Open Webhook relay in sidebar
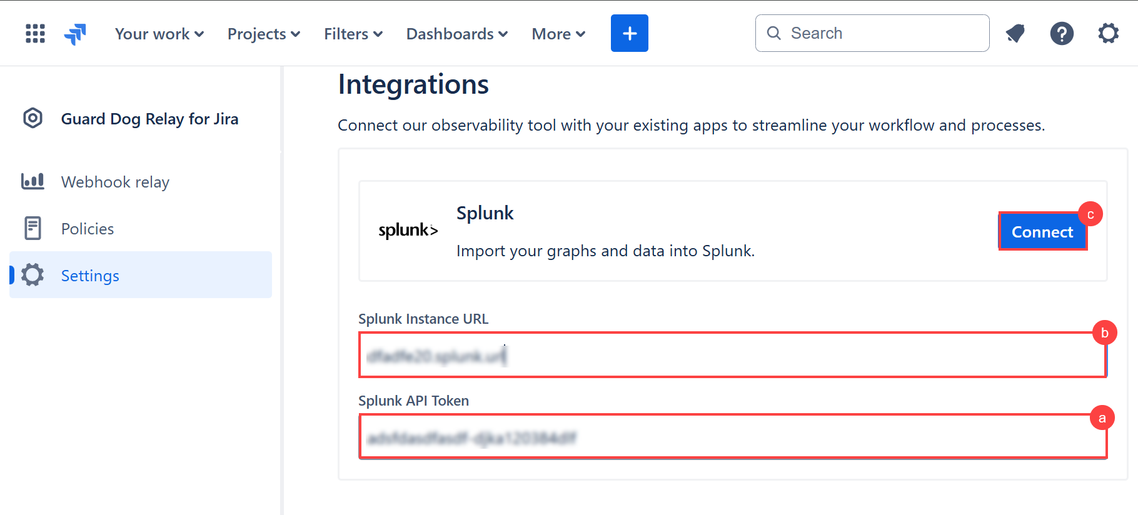 pyautogui.click(x=141, y=182)
